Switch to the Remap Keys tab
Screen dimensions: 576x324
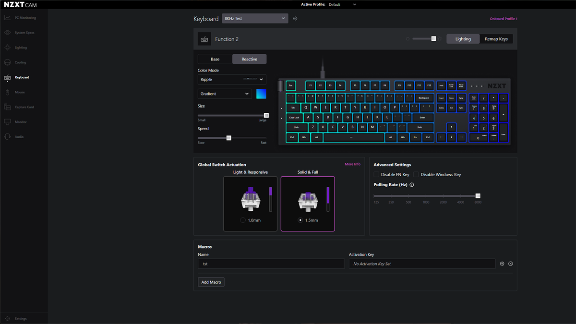click(496, 39)
